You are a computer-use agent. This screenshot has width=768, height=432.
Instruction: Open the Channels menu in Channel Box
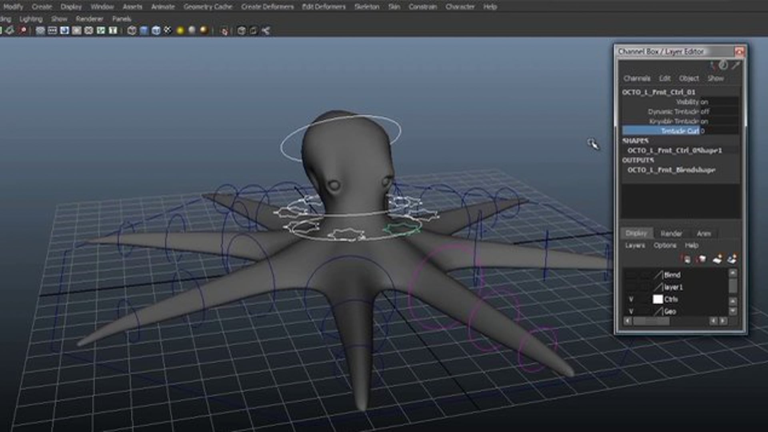coord(637,78)
